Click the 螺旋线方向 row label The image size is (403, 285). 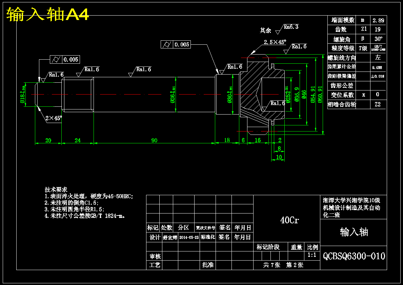click(x=342, y=58)
